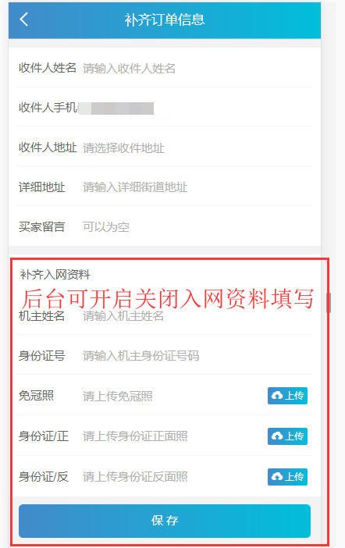Click the 买家留言 message field
Screen dimensions: 345x548
pos(197,227)
